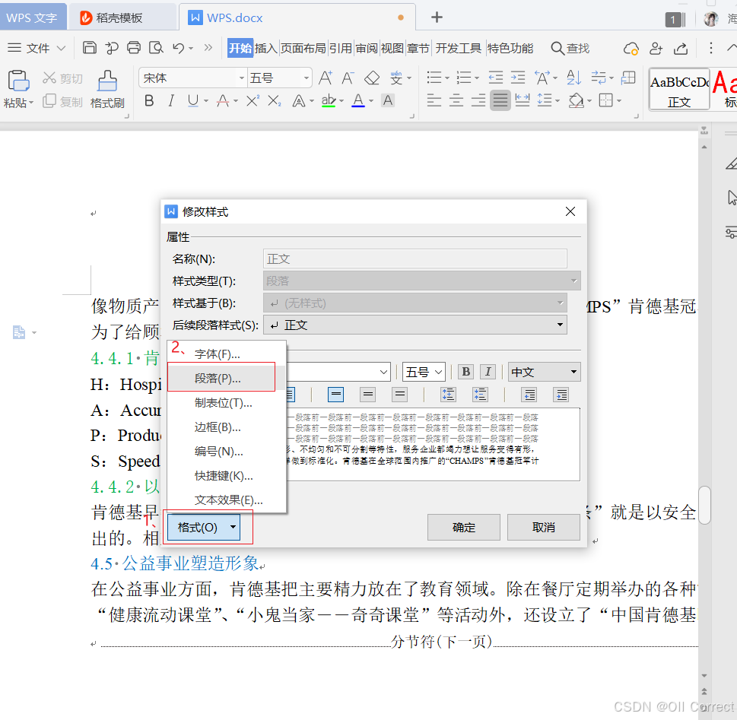Click the Print icon in quick toolbar

pos(134,47)
